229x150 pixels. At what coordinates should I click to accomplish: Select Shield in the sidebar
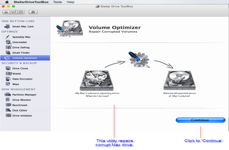click(16, 74)
